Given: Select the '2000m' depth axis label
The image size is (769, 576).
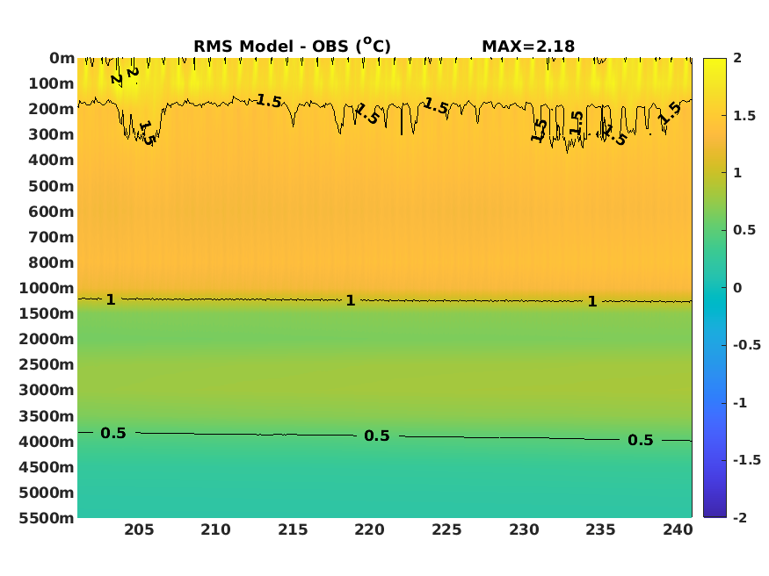Looking at the screenshot, I should pos(47,339).
